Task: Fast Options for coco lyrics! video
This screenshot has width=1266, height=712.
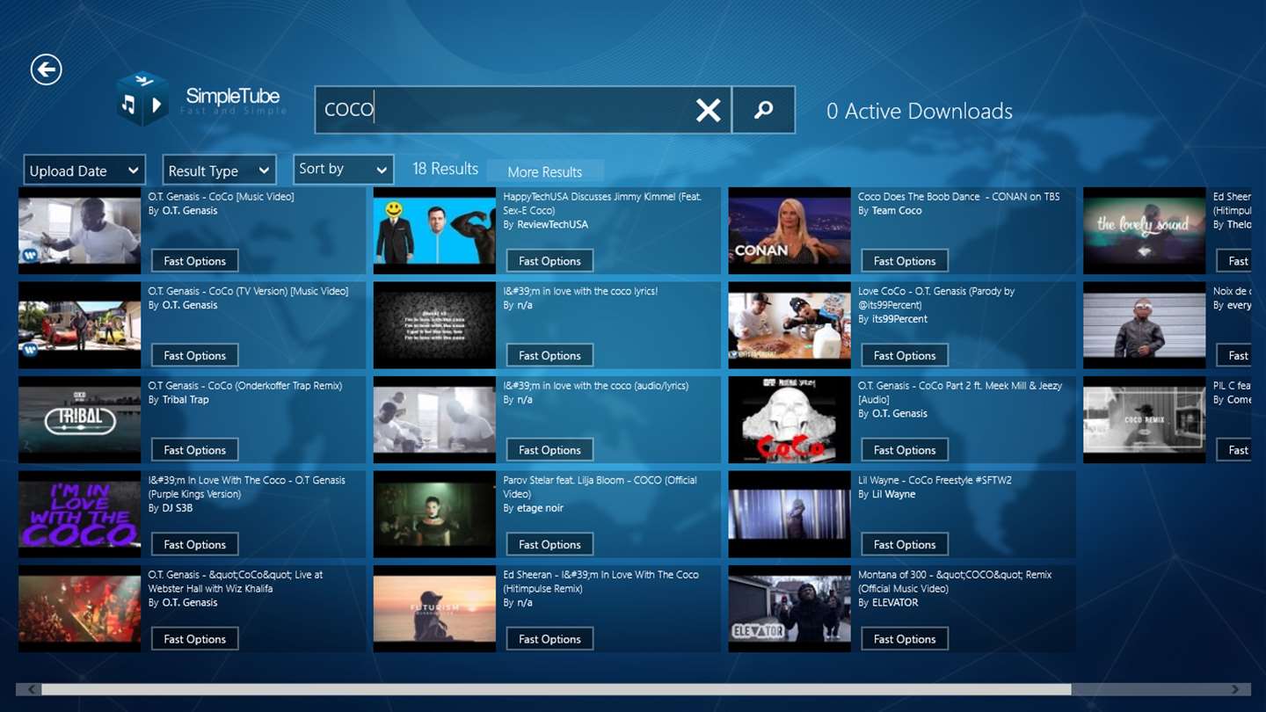Action: click(x=549, y=355)
